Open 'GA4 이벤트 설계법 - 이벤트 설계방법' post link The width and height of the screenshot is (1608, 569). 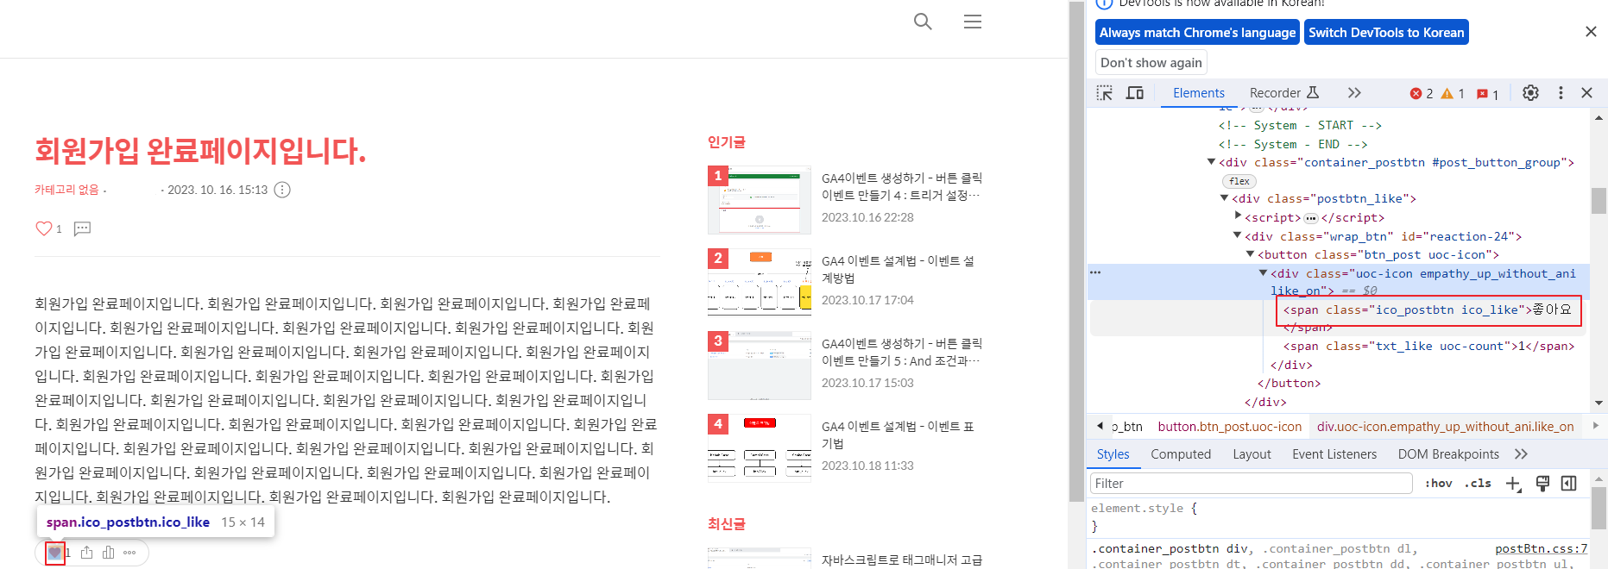tap(898, 270)
